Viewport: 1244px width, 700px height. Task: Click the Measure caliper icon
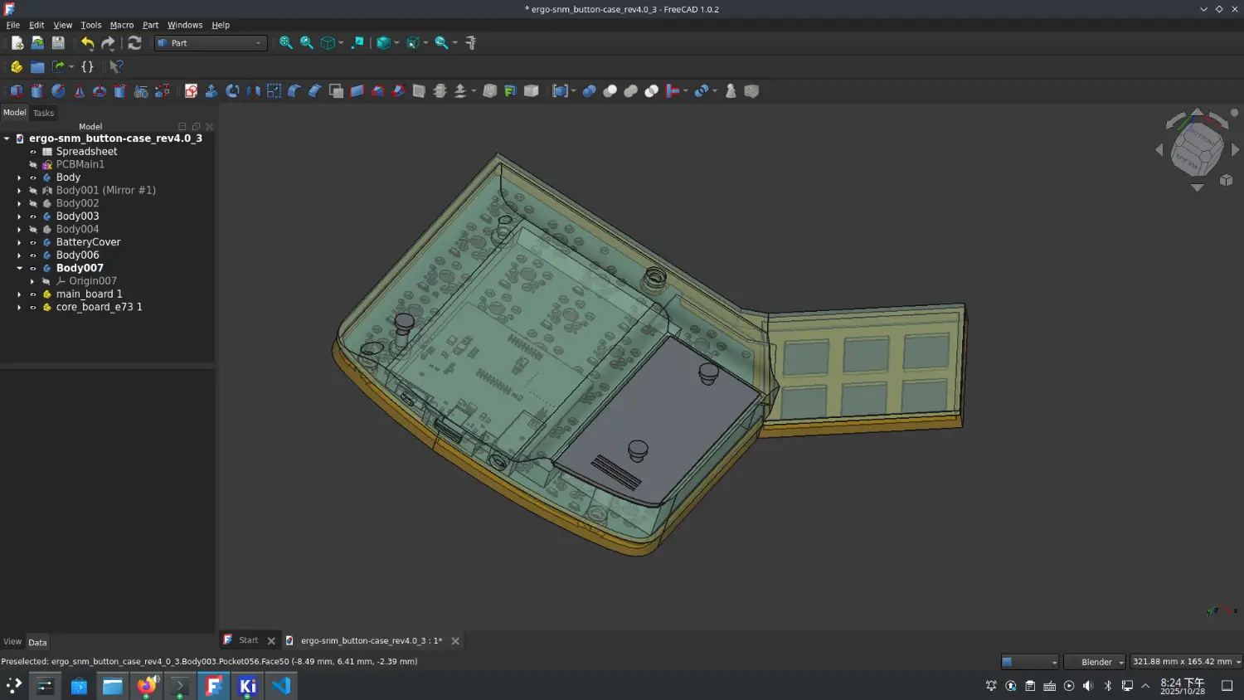click(x=471, y=43)
